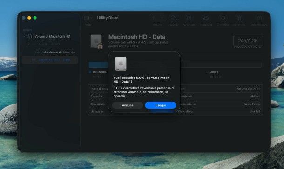Click the add volume plus icon

[x=154, y=18]
